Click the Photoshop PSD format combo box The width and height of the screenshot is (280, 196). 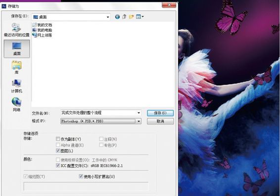point(101,121)
